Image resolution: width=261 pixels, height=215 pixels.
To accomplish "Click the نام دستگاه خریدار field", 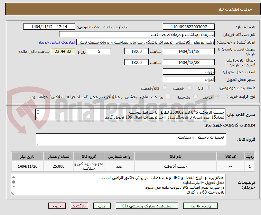I will pyautogui.click(x=137, y=35).
